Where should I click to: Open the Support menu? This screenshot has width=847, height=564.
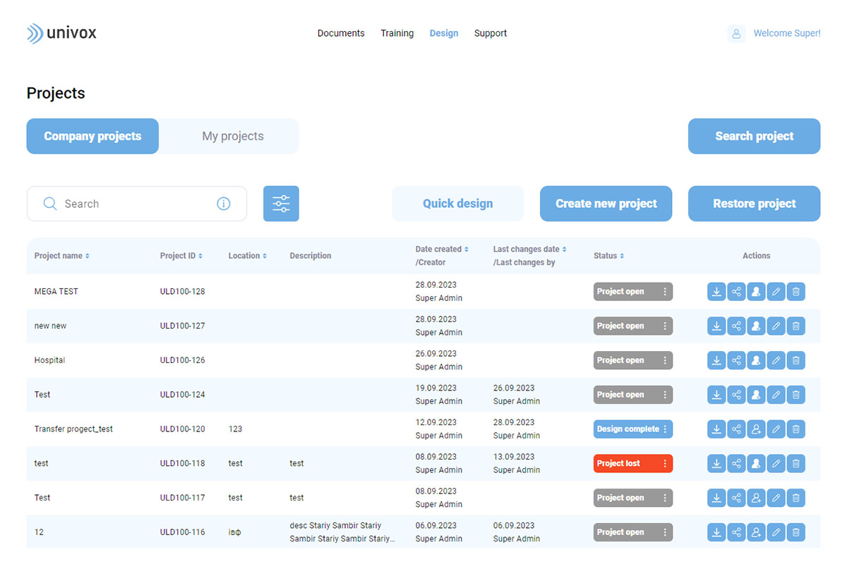coord(491,33)
